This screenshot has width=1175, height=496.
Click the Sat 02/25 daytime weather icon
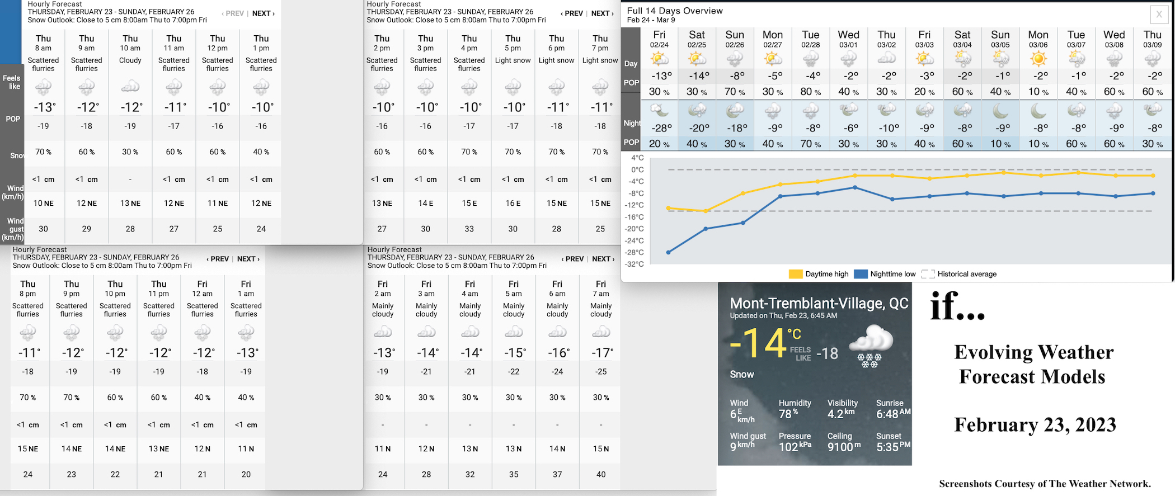[697, 58]
